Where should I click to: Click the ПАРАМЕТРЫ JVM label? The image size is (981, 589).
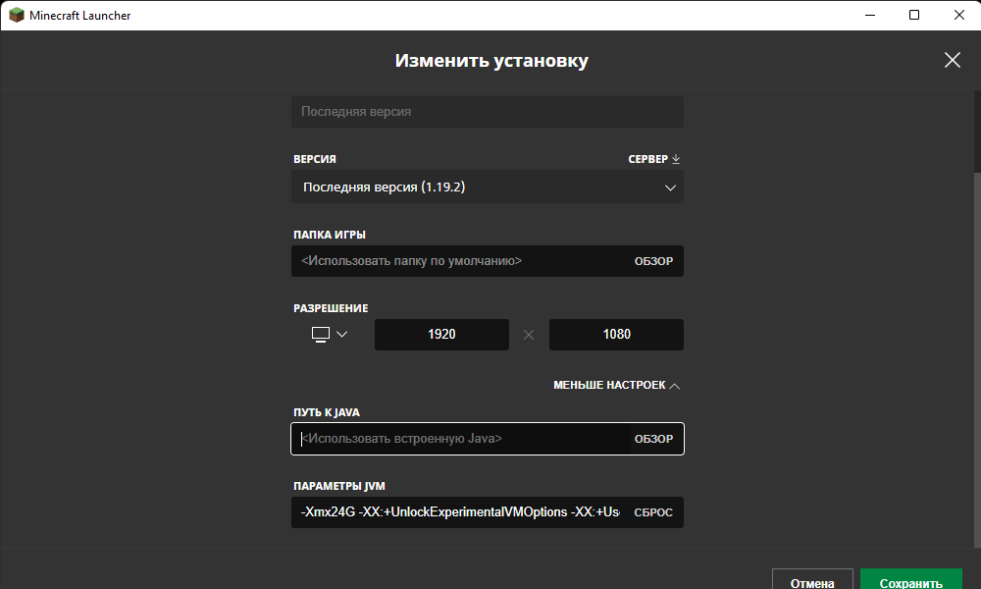coord(339,486)
